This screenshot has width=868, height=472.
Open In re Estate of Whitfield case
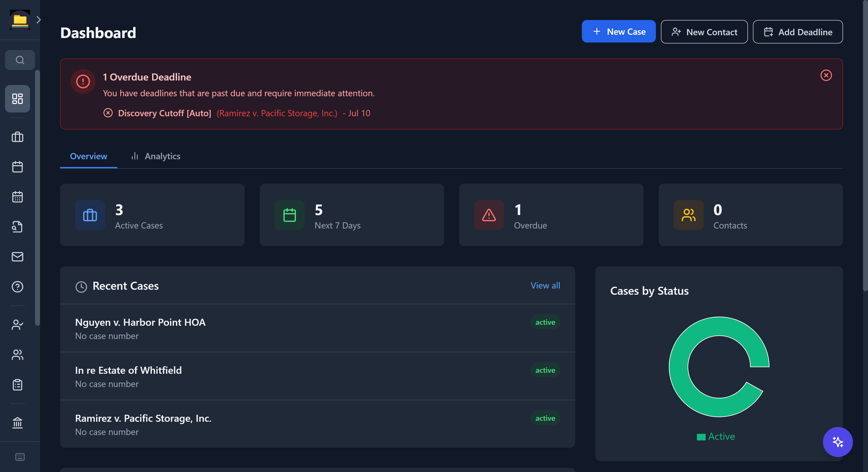(317, 376)
